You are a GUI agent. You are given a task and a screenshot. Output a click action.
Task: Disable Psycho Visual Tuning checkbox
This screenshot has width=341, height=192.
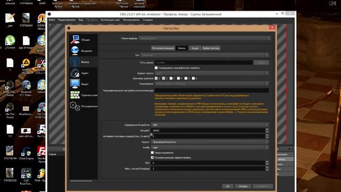[152, 157]
